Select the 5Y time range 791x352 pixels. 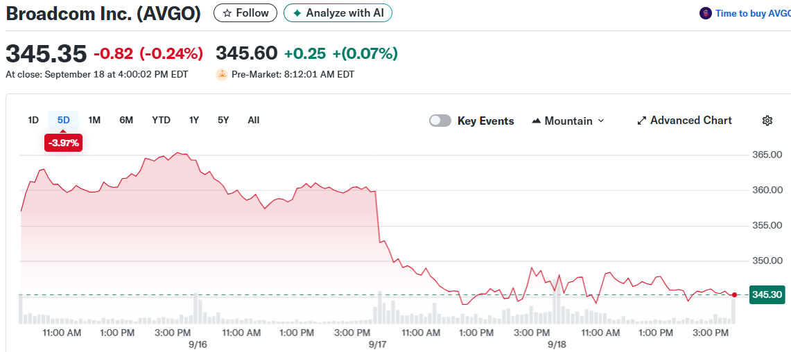(223, 120)
